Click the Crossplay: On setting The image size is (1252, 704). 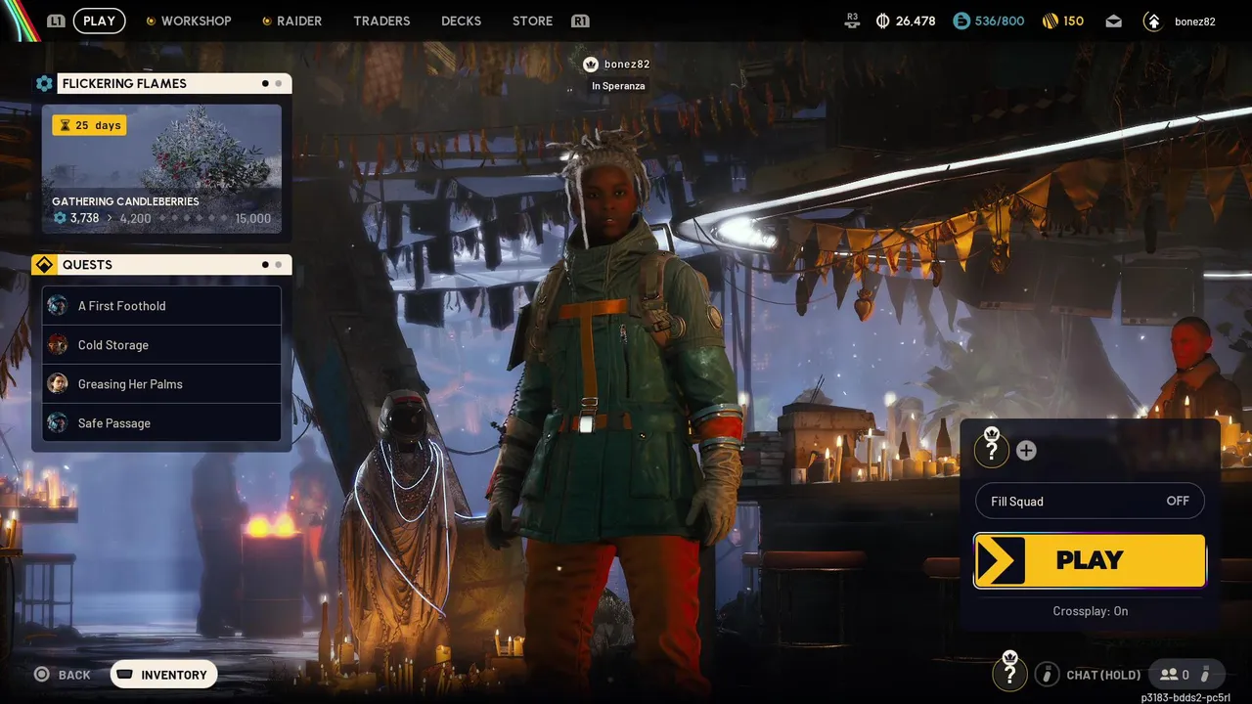[1090, 611]
